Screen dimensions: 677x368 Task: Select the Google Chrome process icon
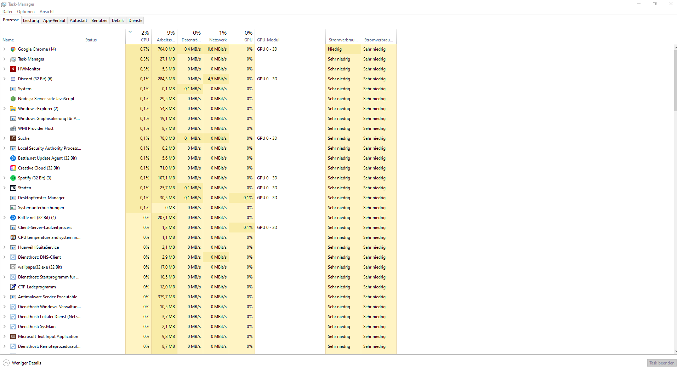click(x=13, y=49)
